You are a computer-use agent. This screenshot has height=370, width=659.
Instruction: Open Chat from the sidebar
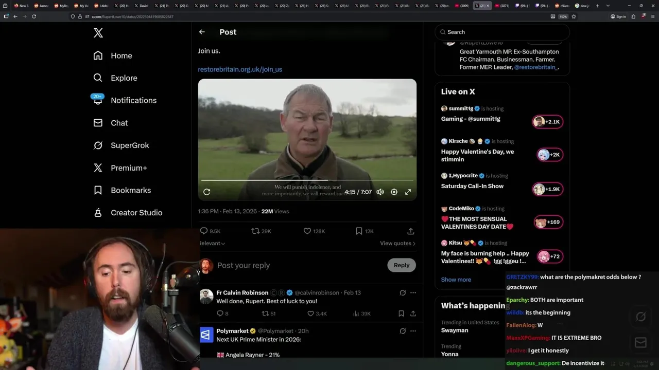110,123
